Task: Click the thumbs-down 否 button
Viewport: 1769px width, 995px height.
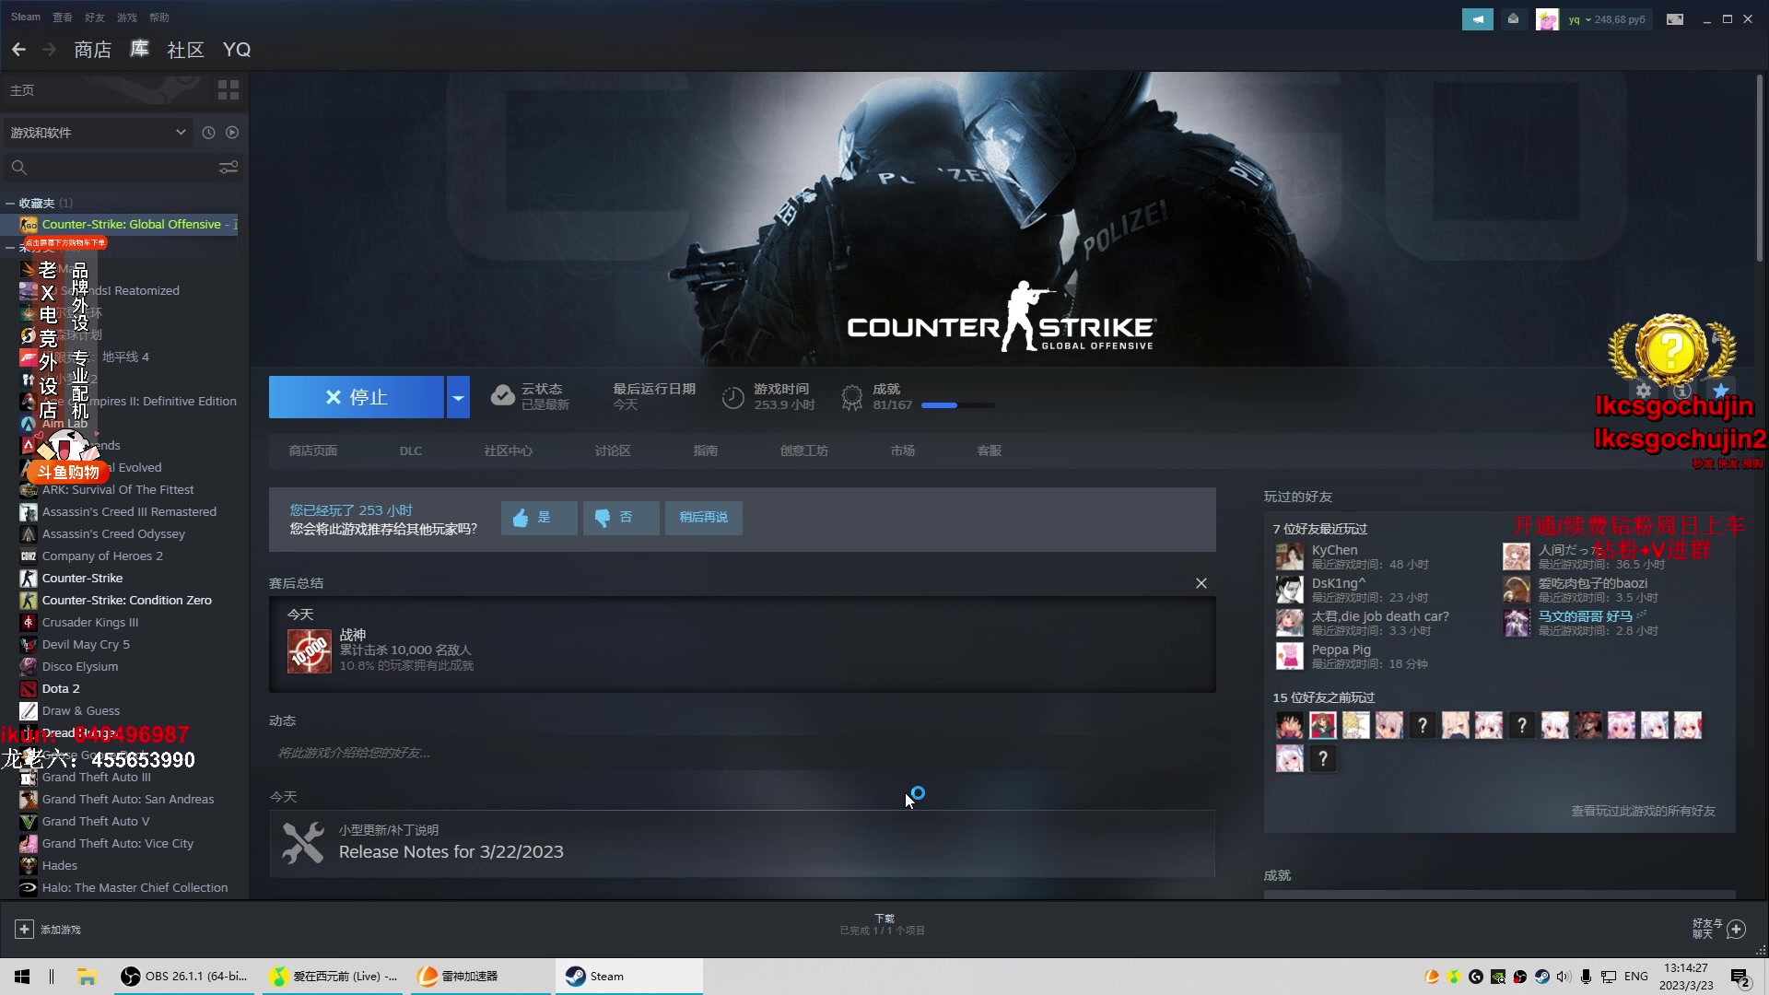Action: [621, 518]
